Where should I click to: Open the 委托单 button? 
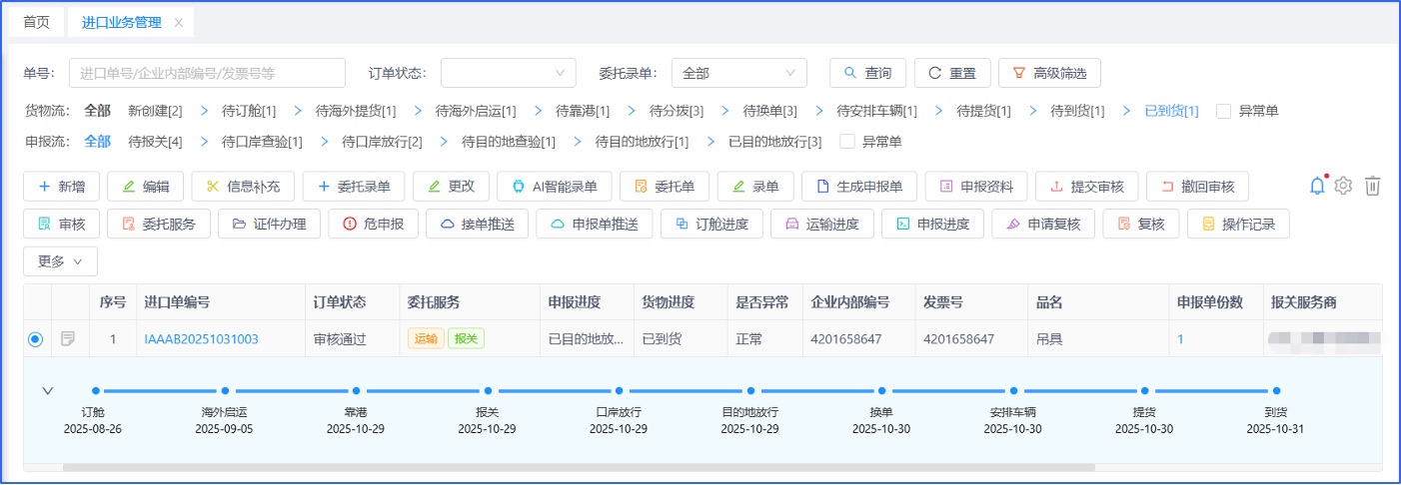[x=665, y=187]
